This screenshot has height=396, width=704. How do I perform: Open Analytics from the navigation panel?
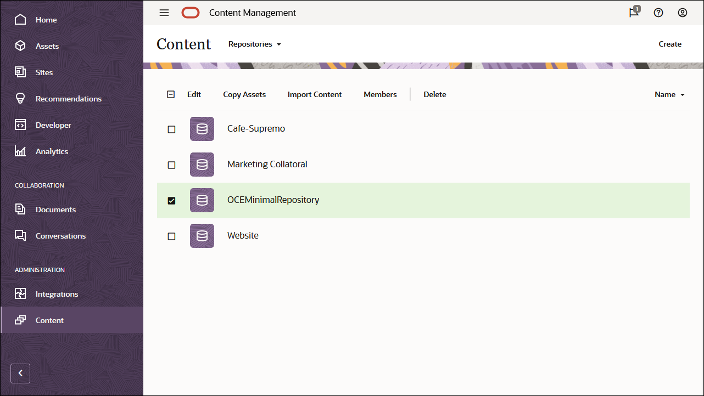52,151
